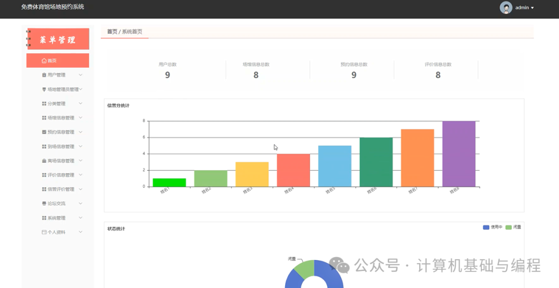Click the light green 姓名2 bar

point(211,178)
